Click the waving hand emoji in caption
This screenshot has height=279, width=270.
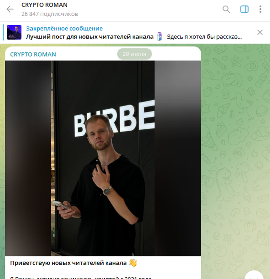[133, 263]
